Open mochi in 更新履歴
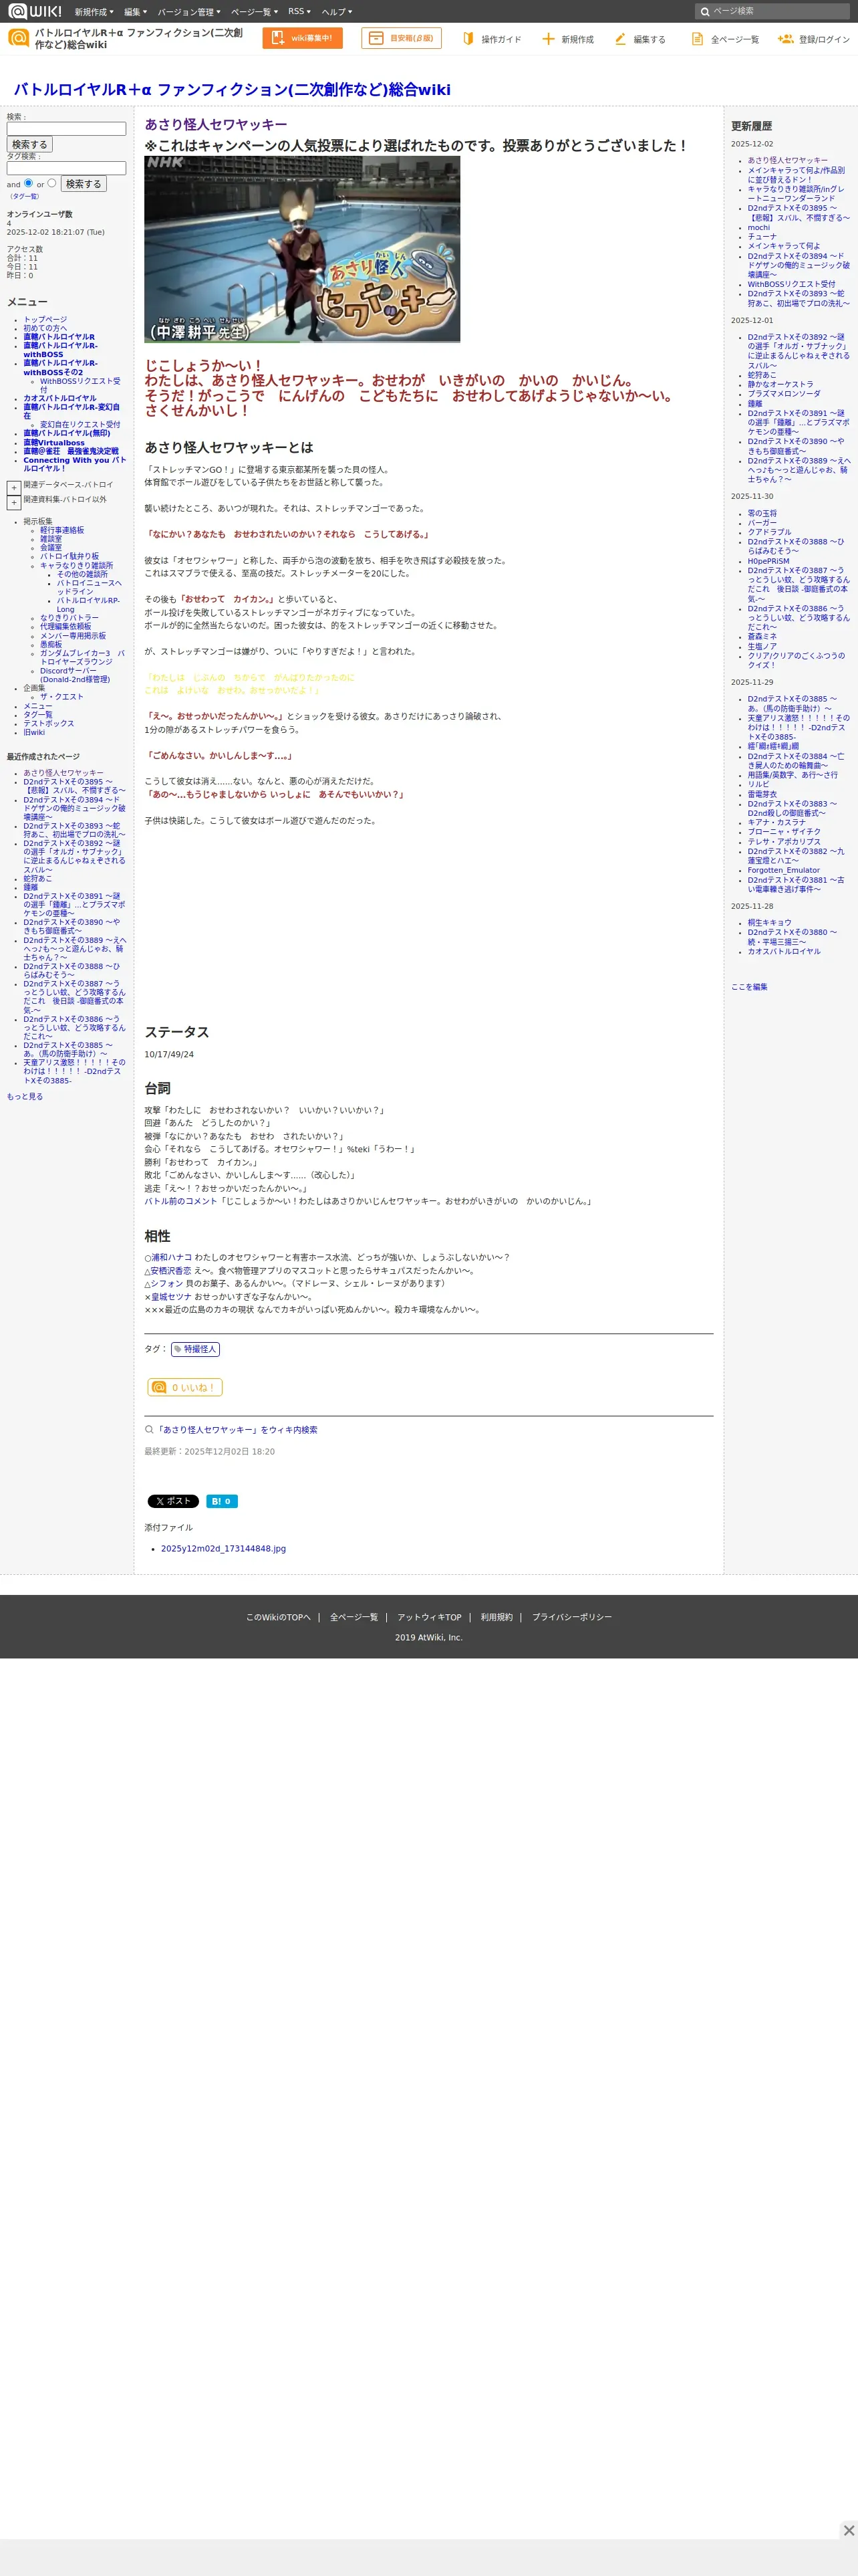Screen dimensions: 858x2576 pos(759,227)
